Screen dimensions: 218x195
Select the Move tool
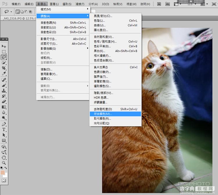4,46
